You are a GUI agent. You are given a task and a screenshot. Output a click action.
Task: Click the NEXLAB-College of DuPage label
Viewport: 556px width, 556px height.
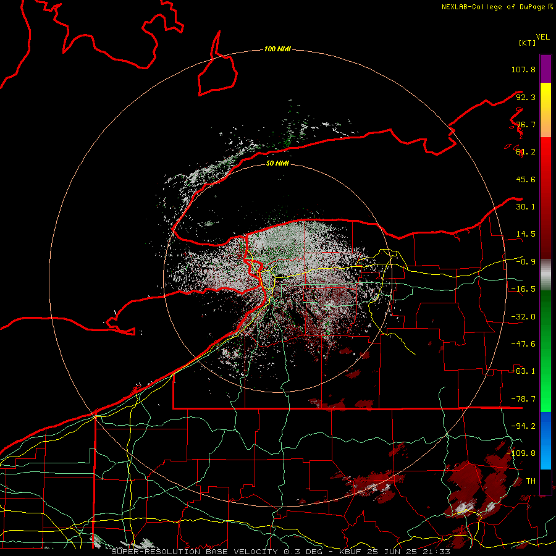497,7
